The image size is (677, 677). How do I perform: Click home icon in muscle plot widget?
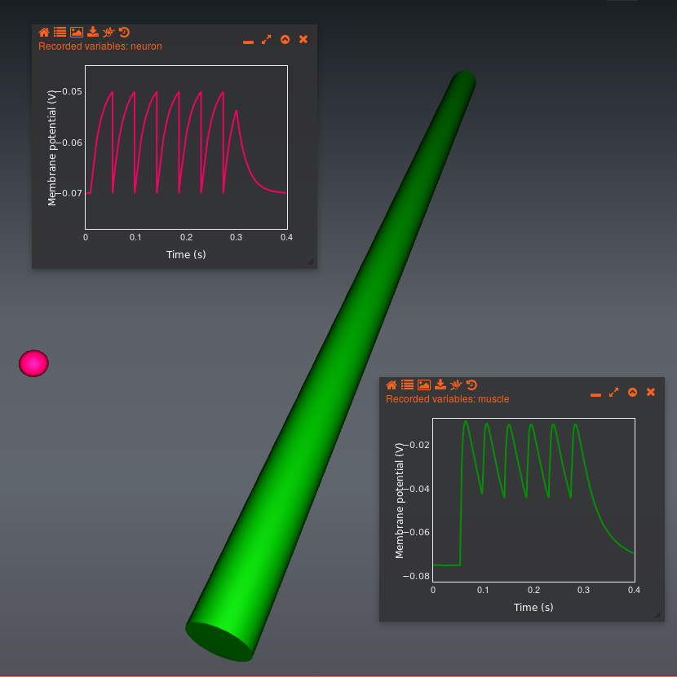(x=392, y=385)
